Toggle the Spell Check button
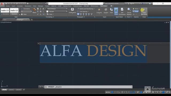 (x=116, y=11)
